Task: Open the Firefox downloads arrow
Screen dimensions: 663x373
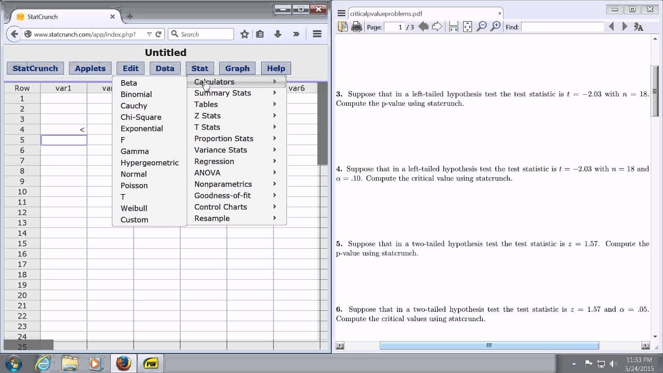Action: coord(278,34)
